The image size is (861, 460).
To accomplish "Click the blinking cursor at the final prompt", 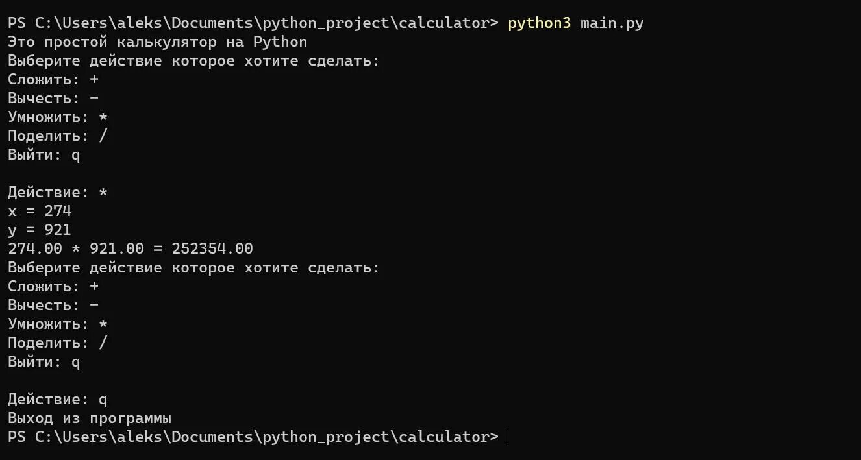I will tap(508, 437).
